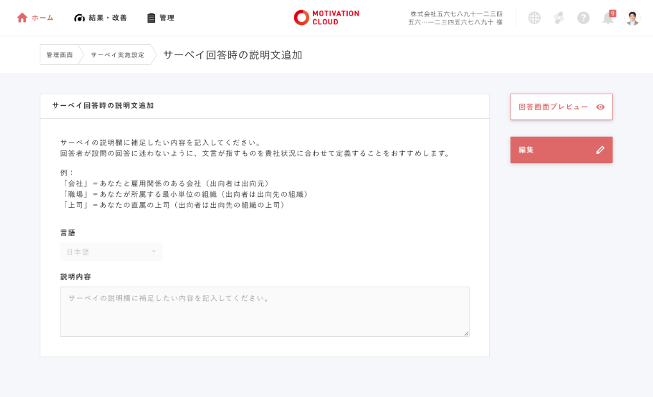The height and width of the screenshot is (397, 653).
Task: Click the home house icon
Action: (x=22, y=18)
